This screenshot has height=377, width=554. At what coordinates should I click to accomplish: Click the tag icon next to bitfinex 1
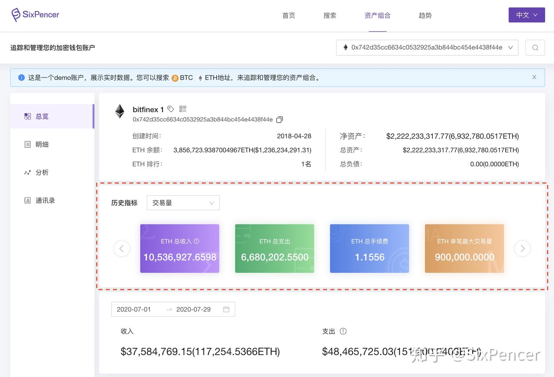point(170,109)
